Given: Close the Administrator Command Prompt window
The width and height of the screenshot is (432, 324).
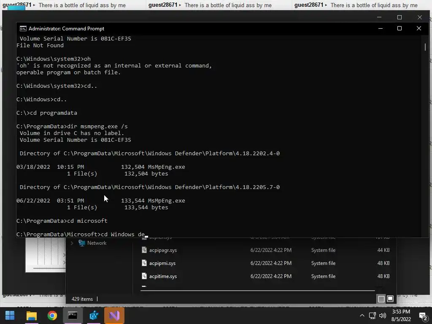Looking at the screenshot, I should (419, 28).
